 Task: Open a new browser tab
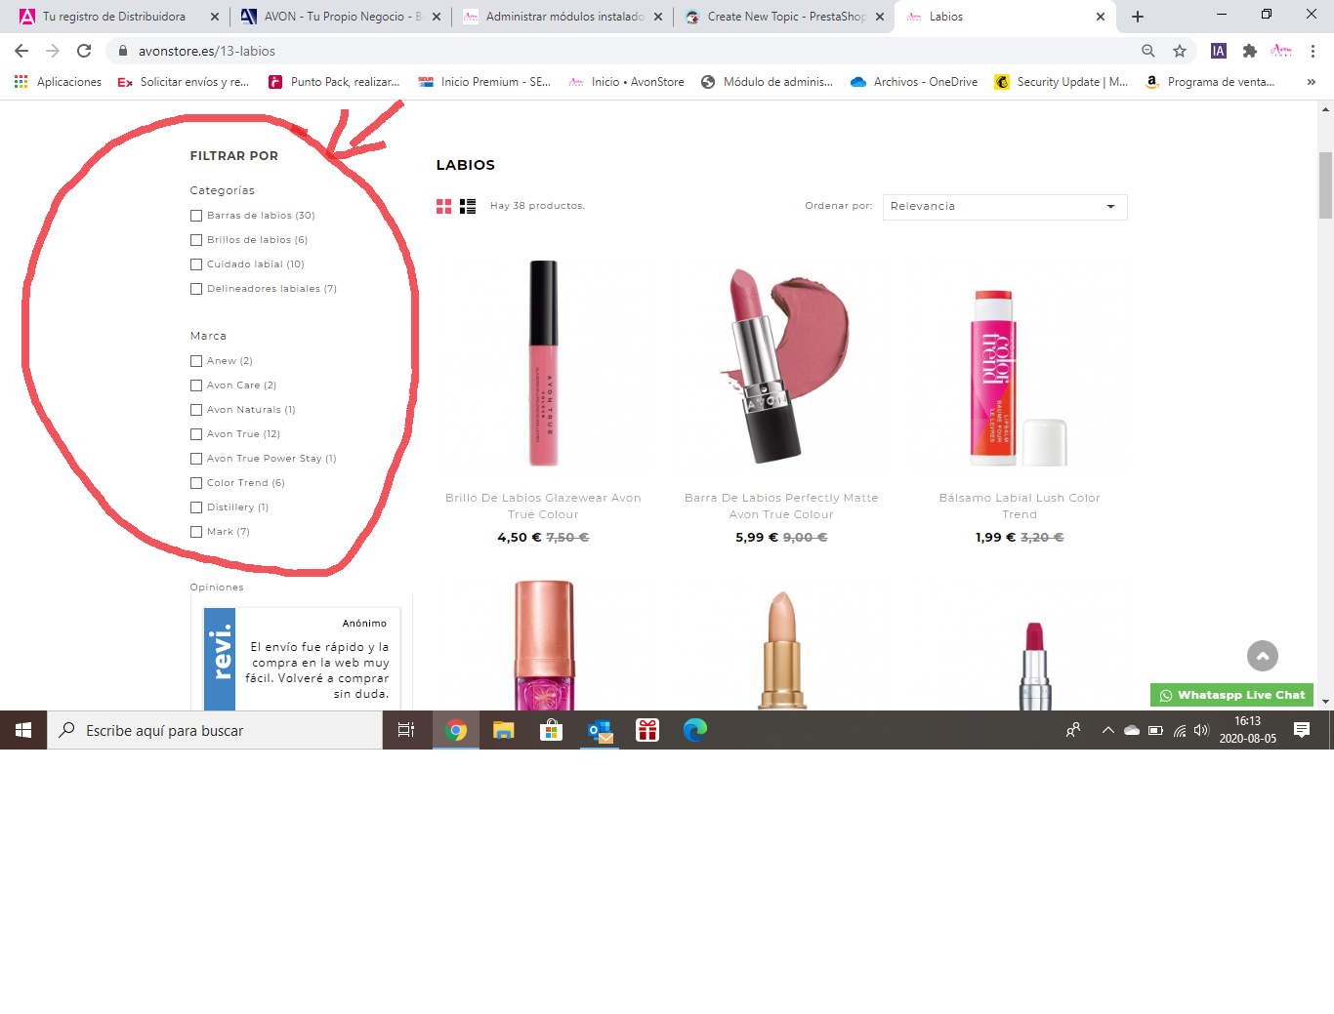1138,17
